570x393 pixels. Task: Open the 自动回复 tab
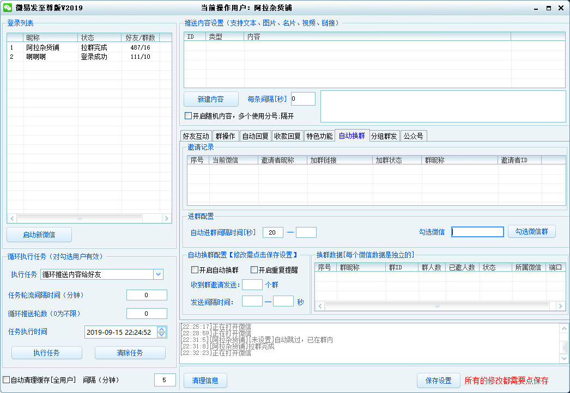pos(255,136)
